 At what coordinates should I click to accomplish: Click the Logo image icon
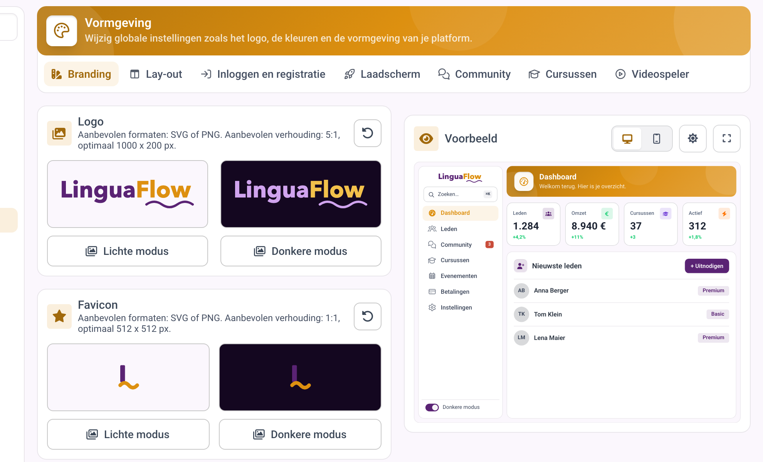coord(59,133)
